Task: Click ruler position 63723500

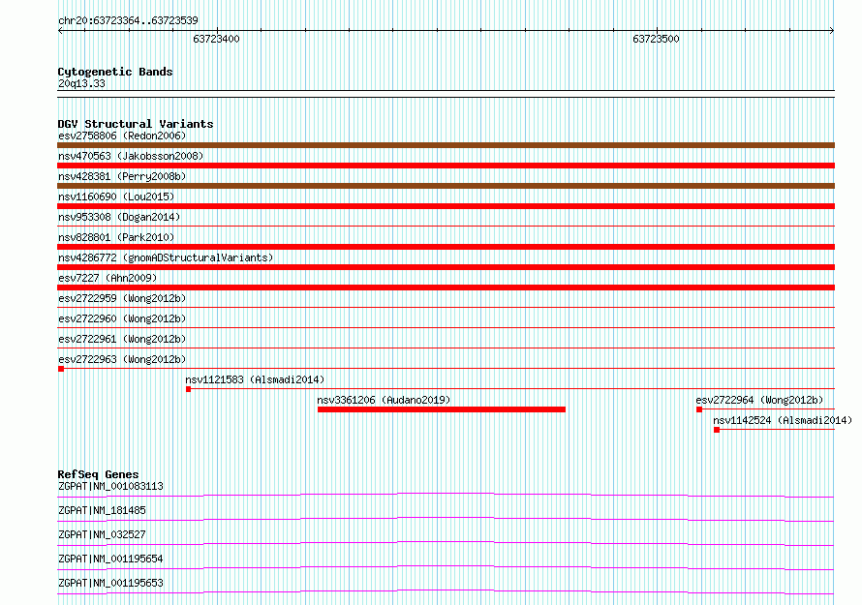Action: [x=656, y=39]
